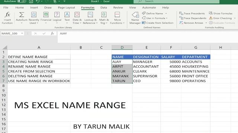238x133 pixels.
Task: Select column A header
Action: pyautogui.click(x=39, y=47)
